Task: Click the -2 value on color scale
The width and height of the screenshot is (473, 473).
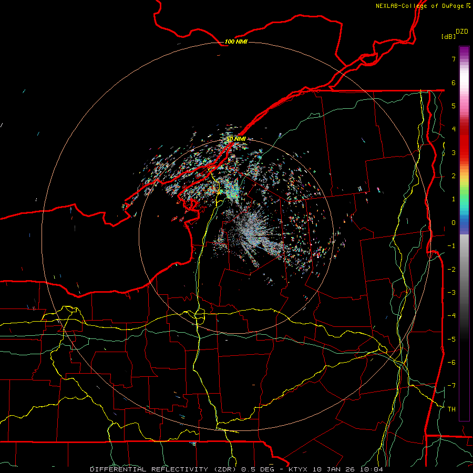Action: (x=451, y=269)
